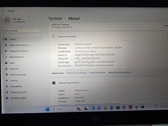Open Advanced system settings link
168x126 pixels.
pos(120,72)
